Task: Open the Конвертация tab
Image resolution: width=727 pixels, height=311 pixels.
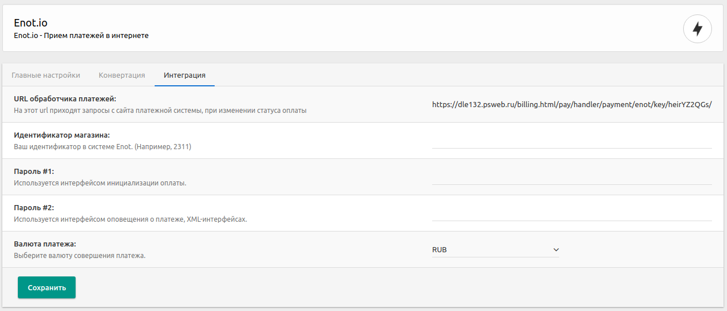Action: [122, 75]
